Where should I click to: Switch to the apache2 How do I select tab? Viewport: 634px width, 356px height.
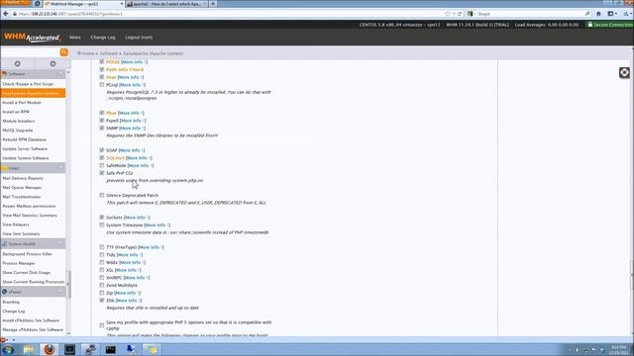[x=166, y=4]
